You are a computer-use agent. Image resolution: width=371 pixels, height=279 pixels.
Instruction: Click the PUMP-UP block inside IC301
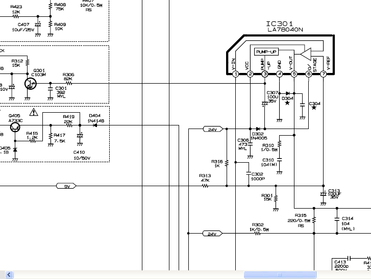pyautogui.click(x=266, y=52)
